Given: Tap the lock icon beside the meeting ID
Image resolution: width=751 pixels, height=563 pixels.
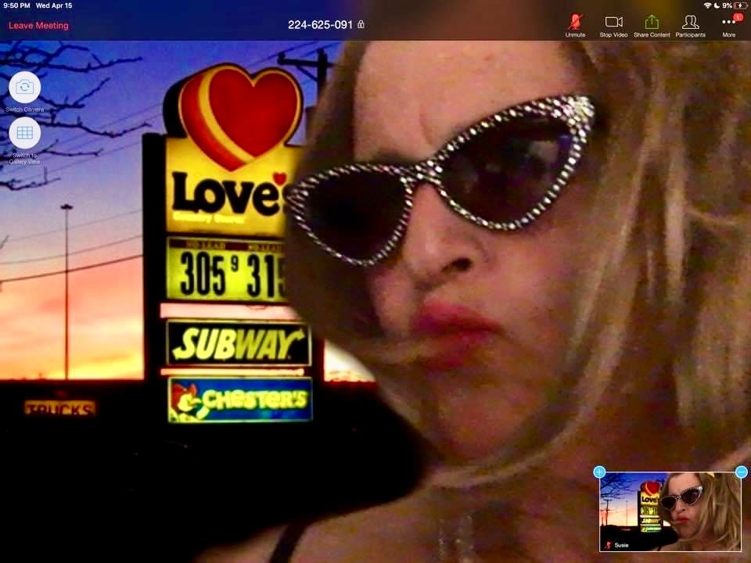Looking at the screenshot, I should (361, 24).
